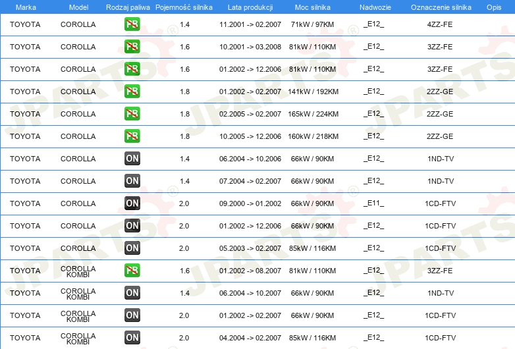
Task: Select the date range 07.2004 -> 02.2007
Action: [x=250, y=181]
